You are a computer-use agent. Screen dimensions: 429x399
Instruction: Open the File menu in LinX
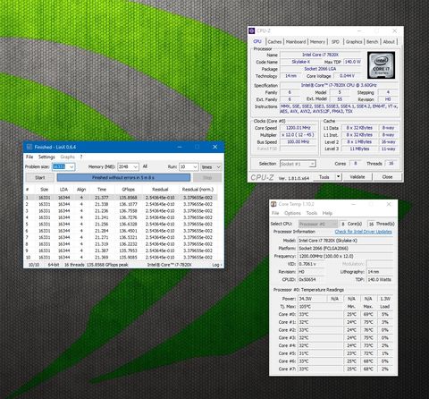click(29, 157)
